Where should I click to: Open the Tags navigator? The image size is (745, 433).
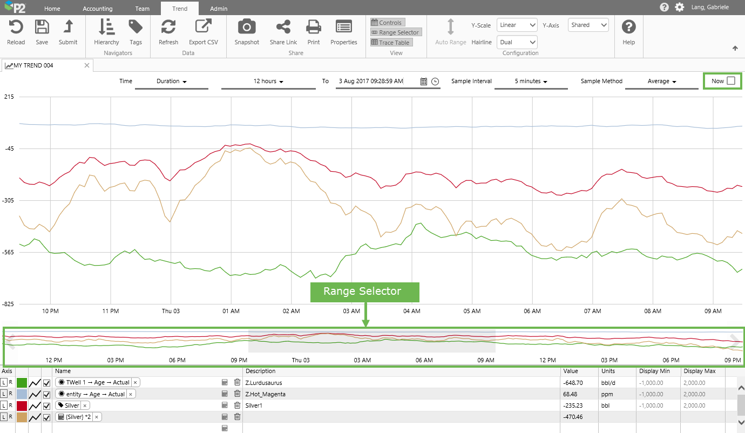(136, 32)
